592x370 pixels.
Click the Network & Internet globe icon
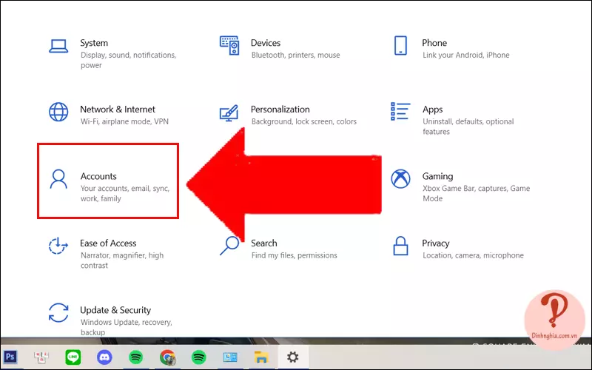click(x=58, y=112)
